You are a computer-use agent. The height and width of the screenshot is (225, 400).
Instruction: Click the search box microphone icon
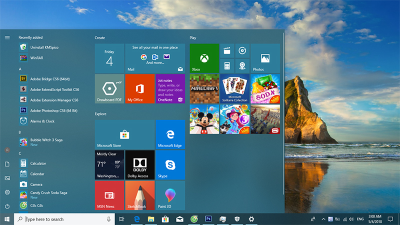point(108,219)
